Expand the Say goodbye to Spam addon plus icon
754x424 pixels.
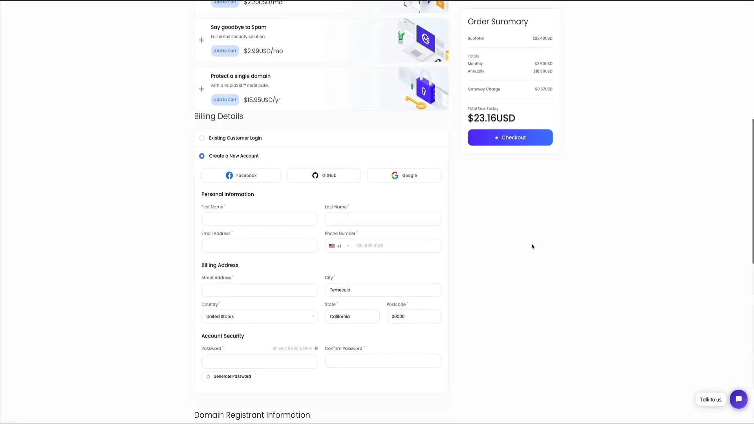click(x=201, y=40)
